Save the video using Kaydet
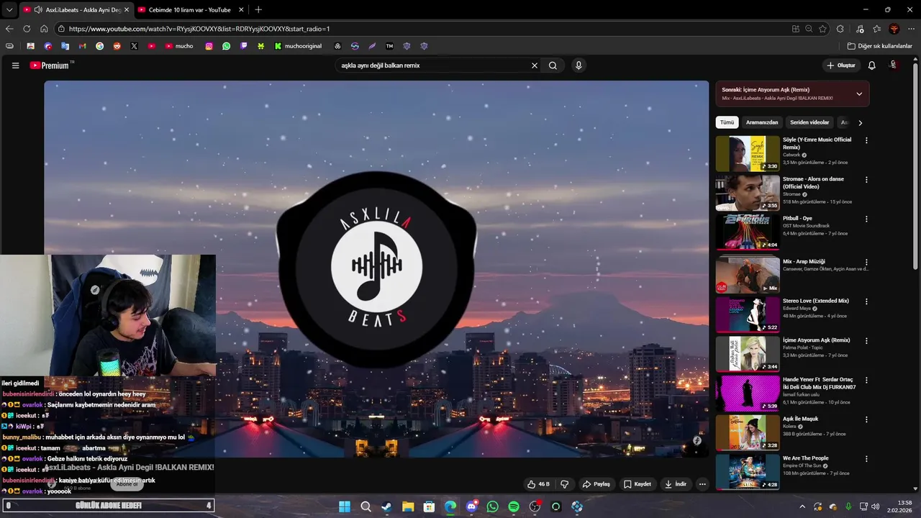The width and height of the screenshot is (921, 518). [x=638, y=484]
